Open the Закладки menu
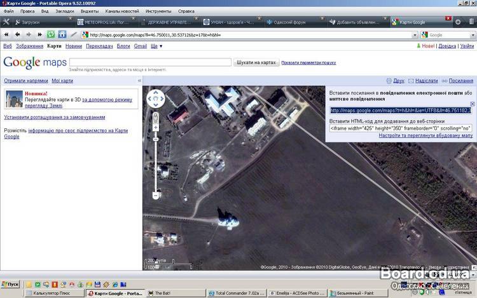Viewport: 477px width, 298px height. 65,11
